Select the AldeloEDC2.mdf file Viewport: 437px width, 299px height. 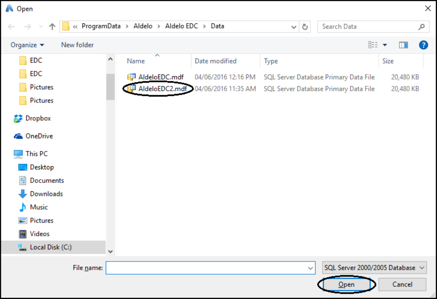point(163,89)
